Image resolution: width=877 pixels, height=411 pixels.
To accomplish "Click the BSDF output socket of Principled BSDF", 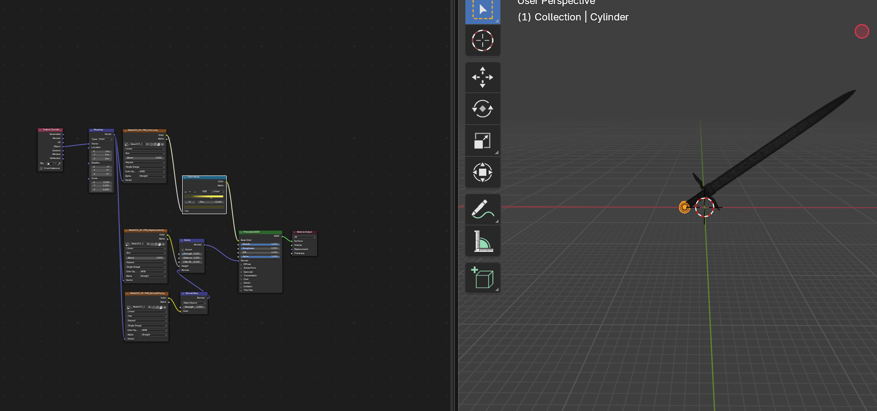I will (282, 236).
